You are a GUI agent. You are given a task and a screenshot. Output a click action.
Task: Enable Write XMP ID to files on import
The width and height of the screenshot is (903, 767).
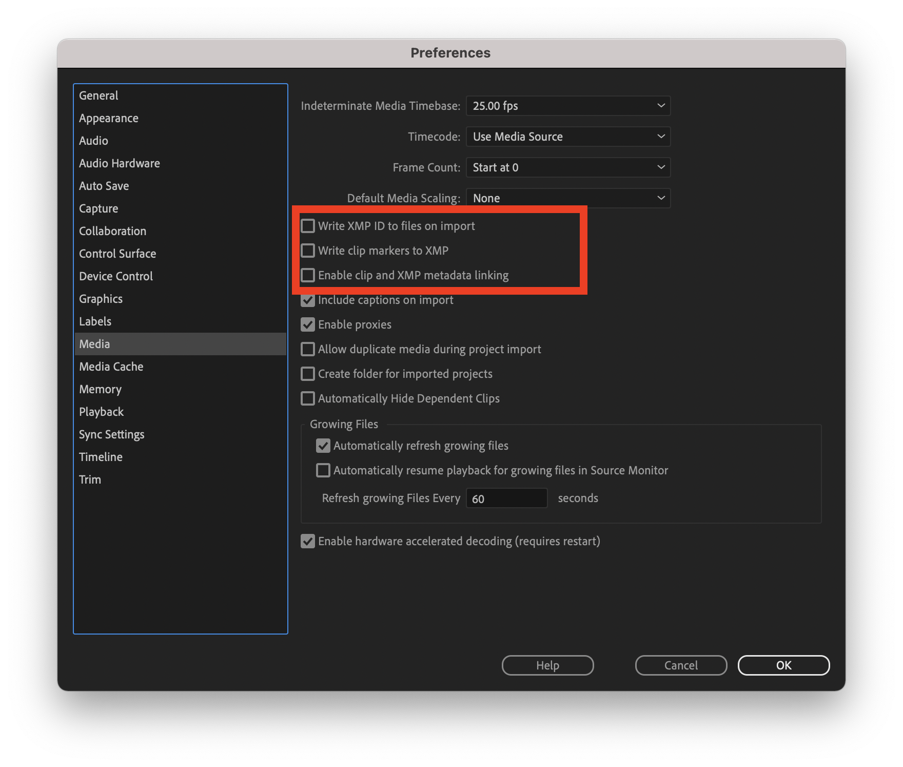pos(308,225)
